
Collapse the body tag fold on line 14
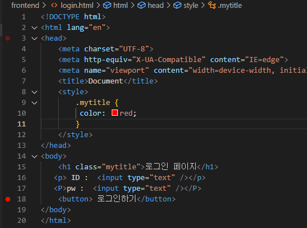(x=34, y=156)
